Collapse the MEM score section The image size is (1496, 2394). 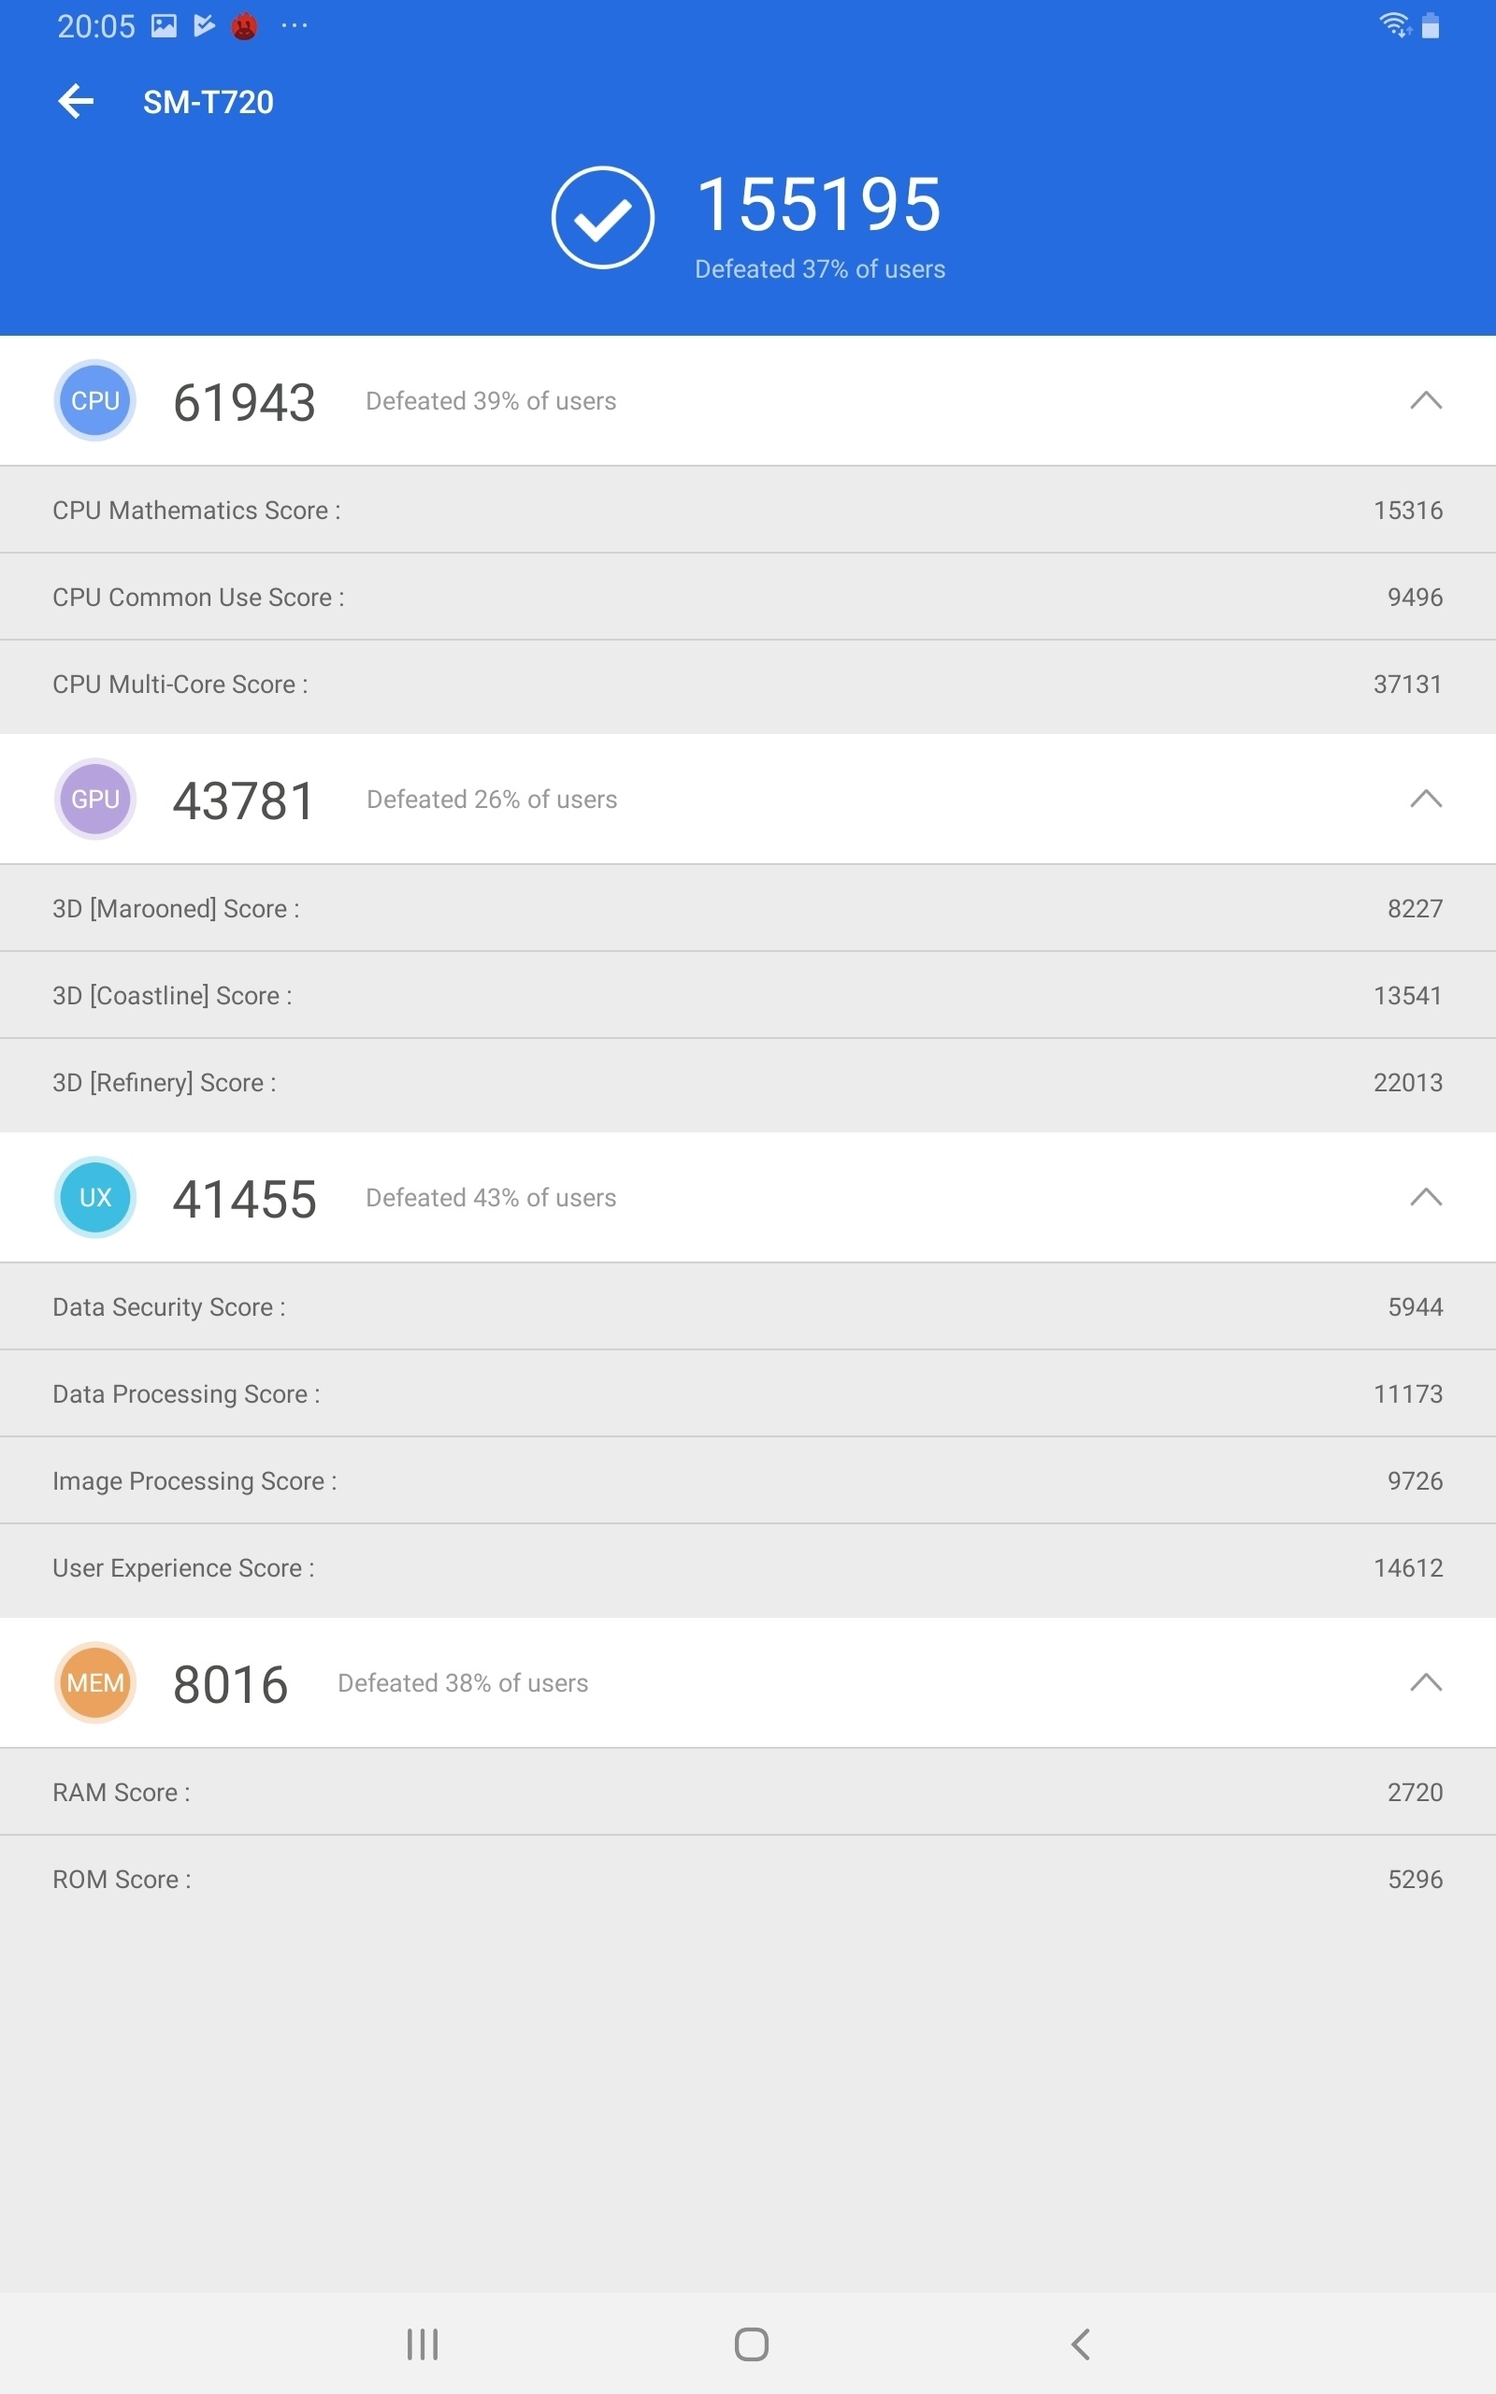(1425, 1682)
